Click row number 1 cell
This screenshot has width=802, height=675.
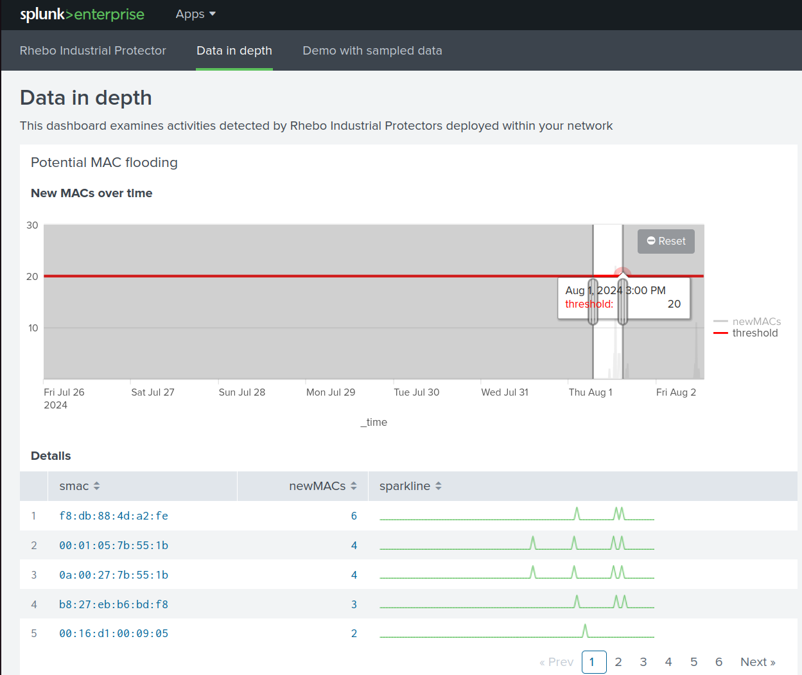(x=34, y=516)
